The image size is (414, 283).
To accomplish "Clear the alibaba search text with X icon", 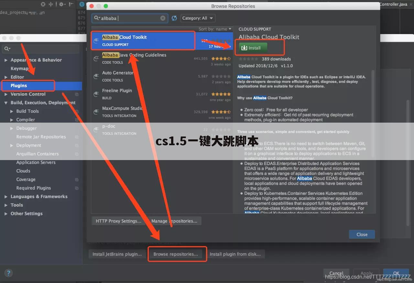I will click(163, 18).
